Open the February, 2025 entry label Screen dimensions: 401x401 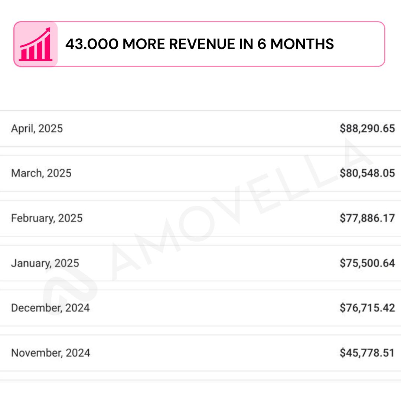coord(47,218)
